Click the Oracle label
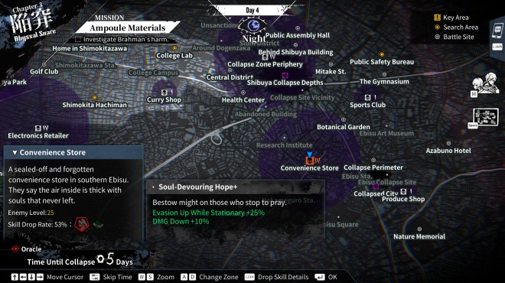This screenshot has width=505, height=283. [31, 249]
